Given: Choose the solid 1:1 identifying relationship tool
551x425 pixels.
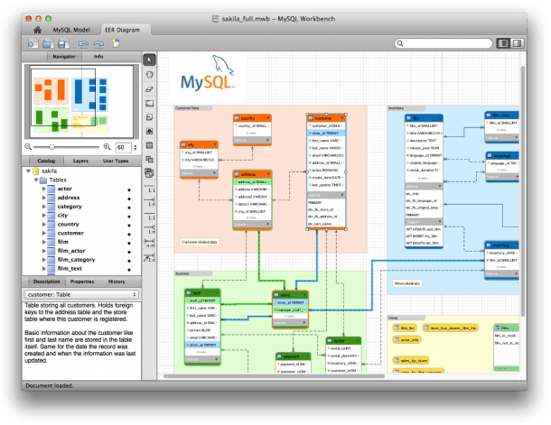Looking at the screenshot, I should [x=150, y=217].
